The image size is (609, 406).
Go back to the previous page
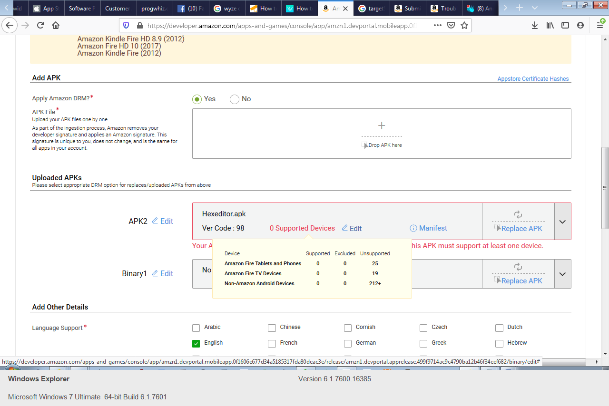(10, 25)
